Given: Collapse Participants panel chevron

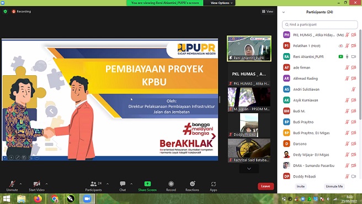Looking at the screenshot, I should coord(284,12).
